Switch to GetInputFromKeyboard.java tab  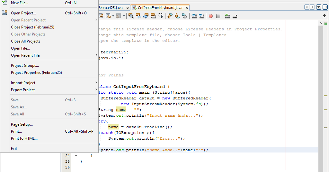(160, 8)
